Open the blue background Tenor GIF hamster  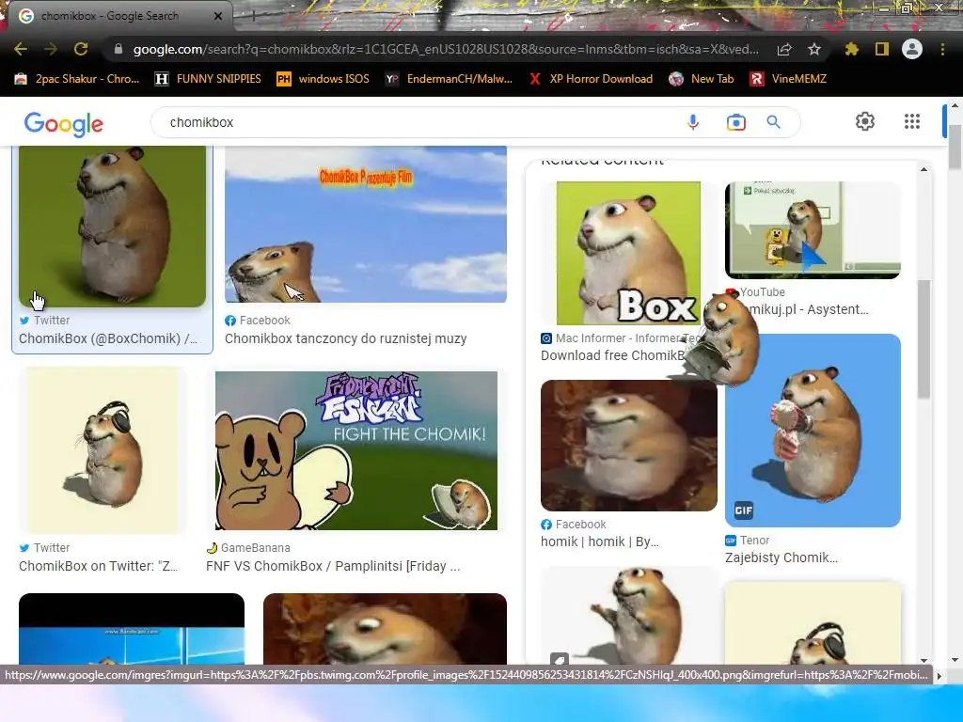pos(813,431)
